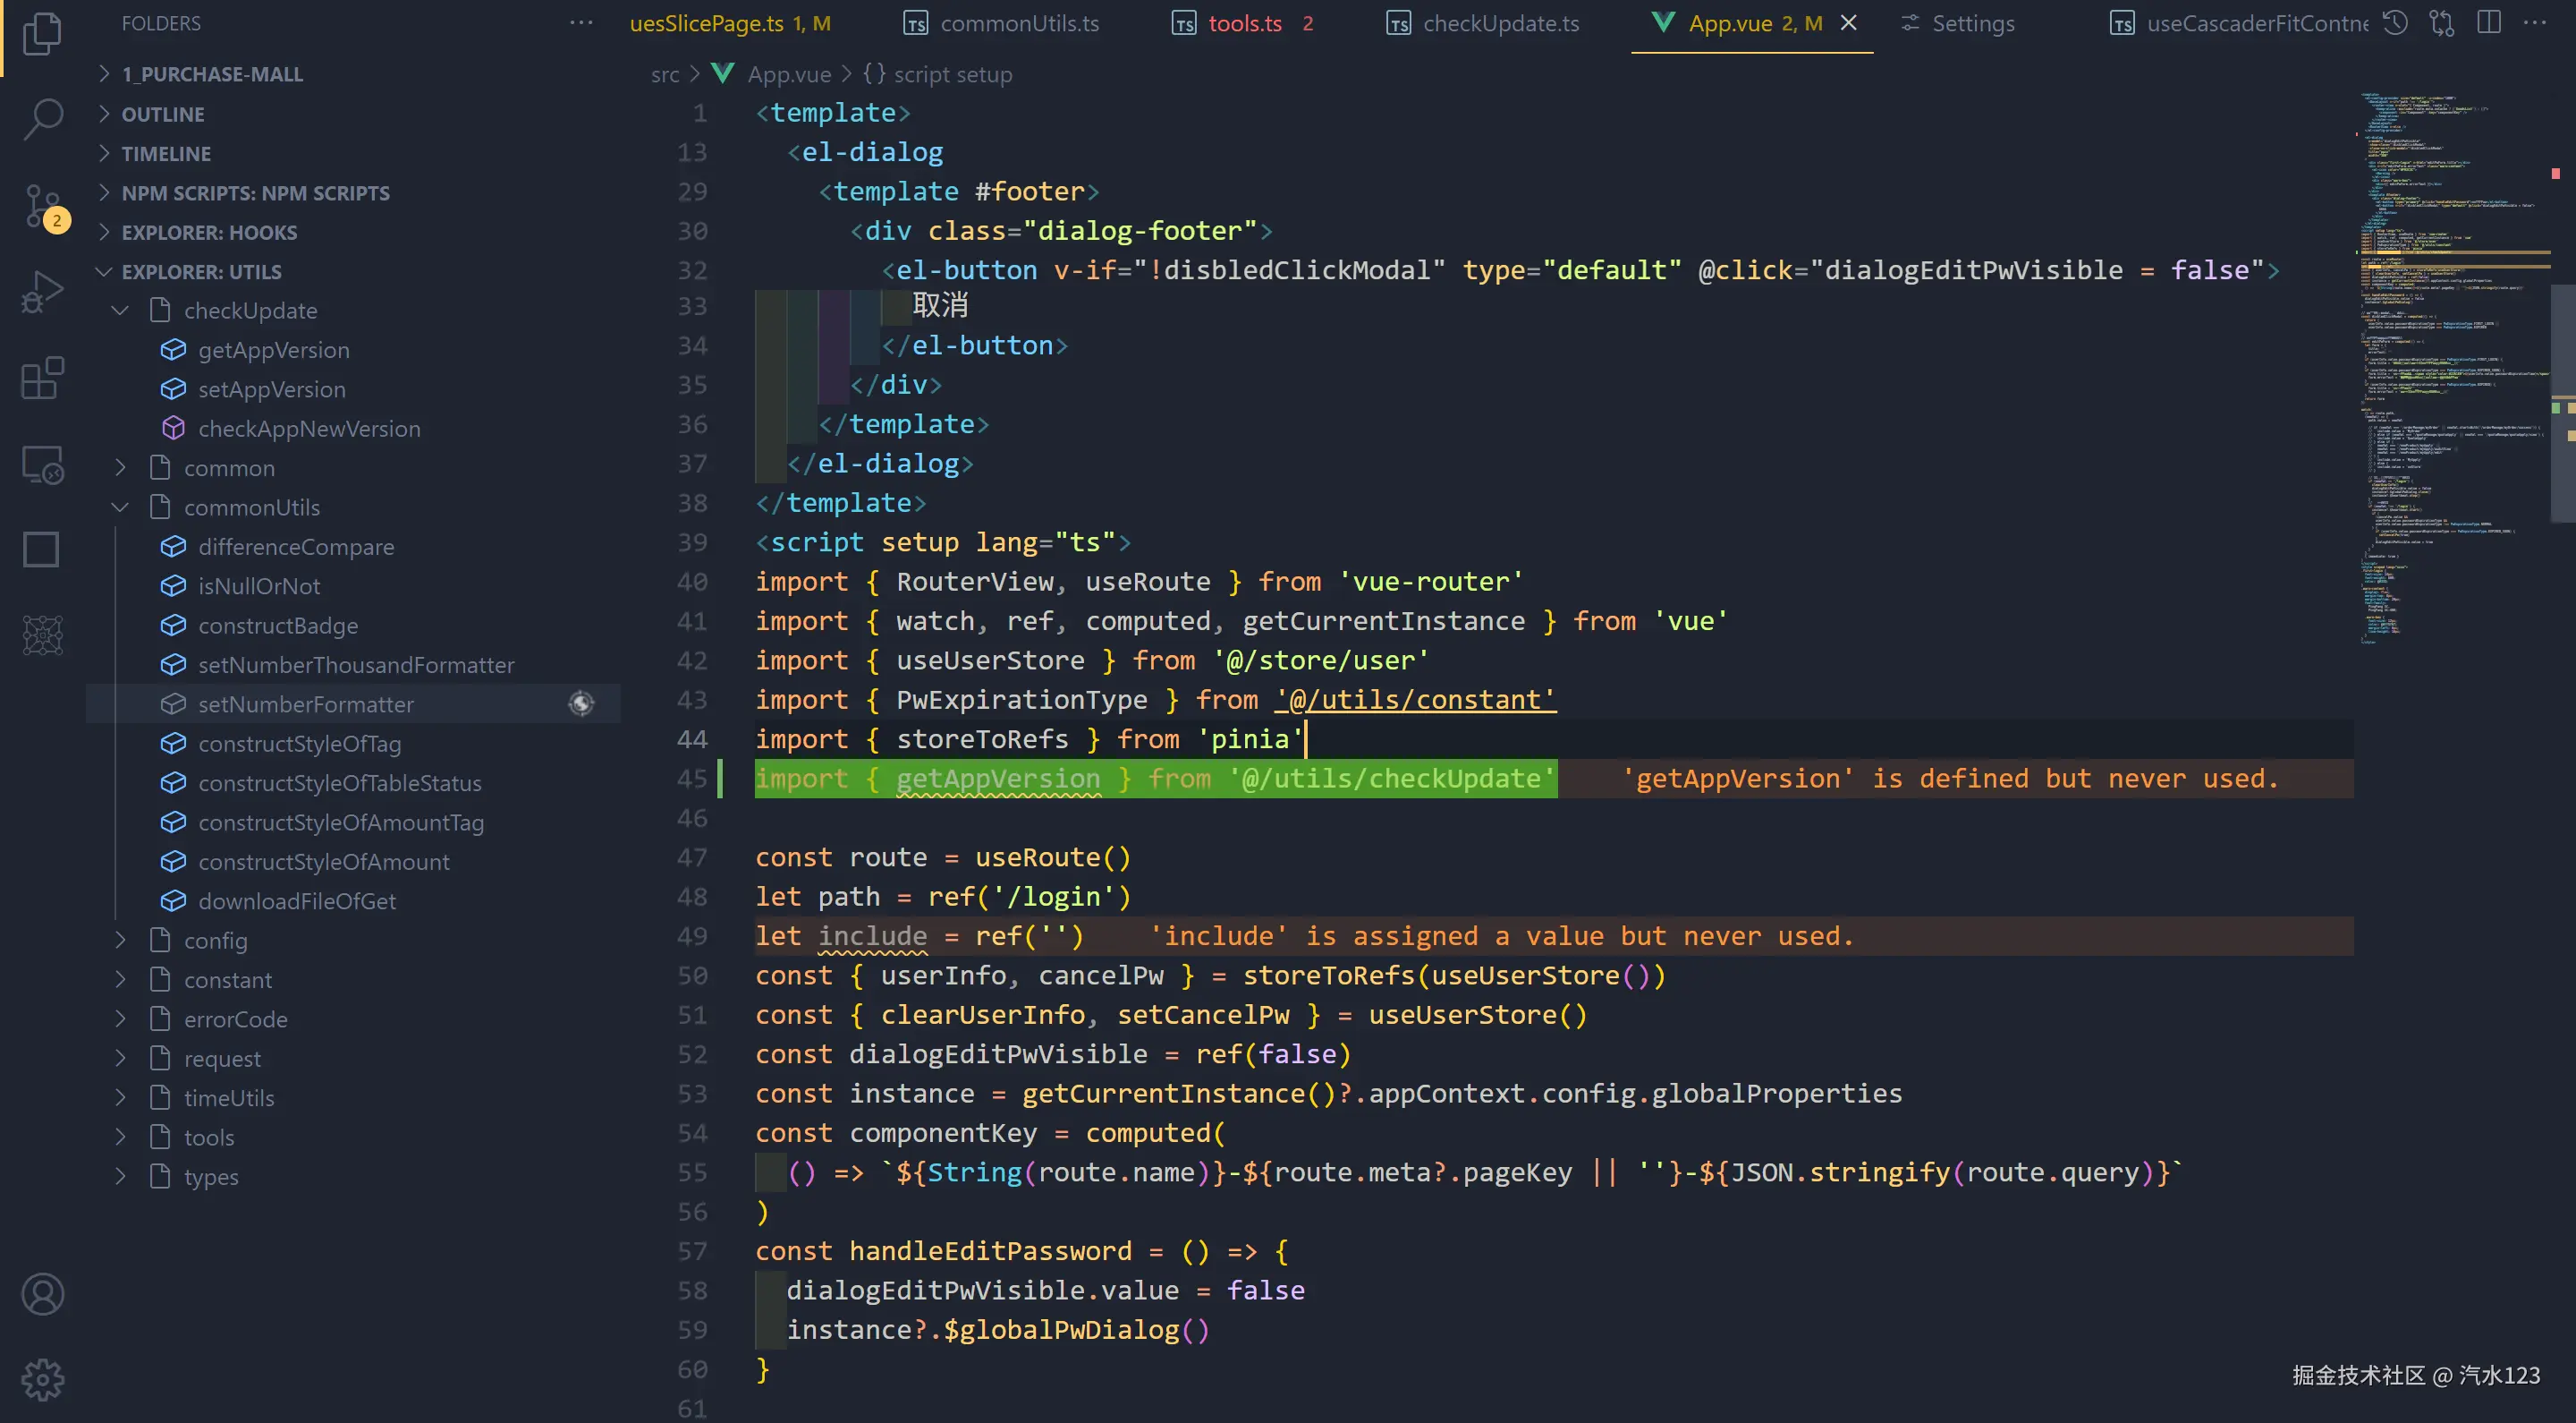
Task: Open the Accounts icon
Action: pos(42,1294)
